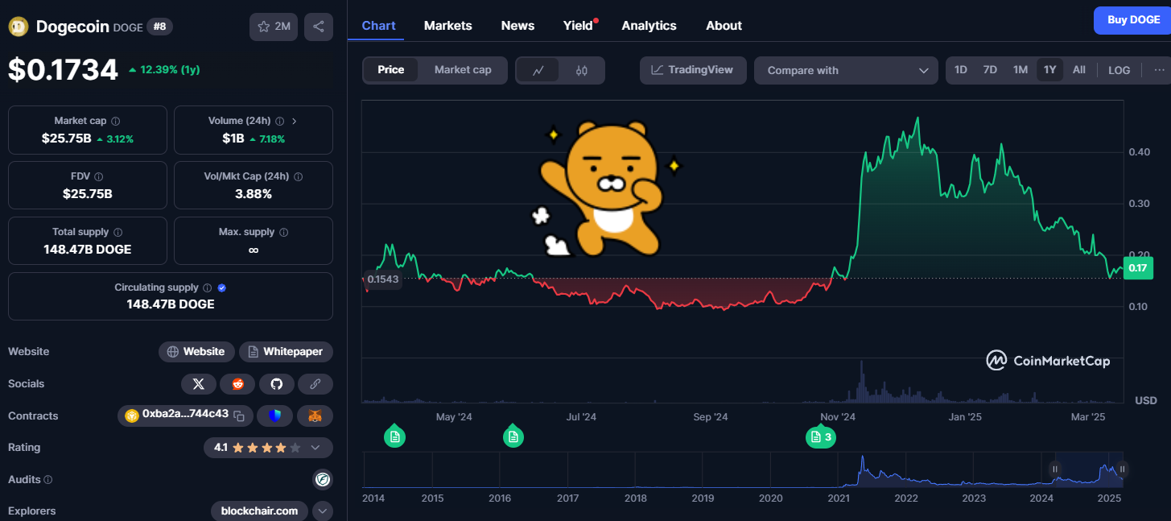Set chart range to 1M
Screen dimensions: 1171x521
coord(1021,70)
